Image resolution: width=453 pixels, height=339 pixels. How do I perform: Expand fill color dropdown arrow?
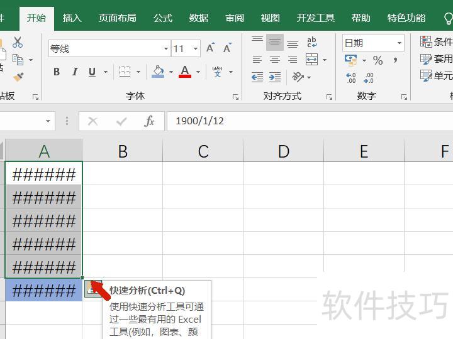point(171,72)
